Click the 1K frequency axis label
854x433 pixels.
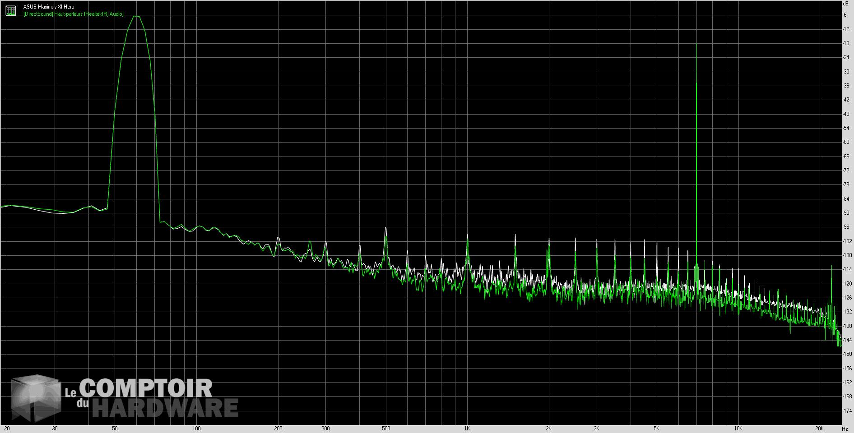467,428
